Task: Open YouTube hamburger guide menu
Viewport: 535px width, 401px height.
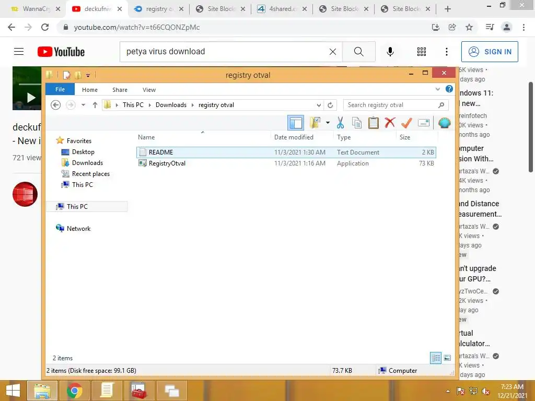Action: click(19, 52)
